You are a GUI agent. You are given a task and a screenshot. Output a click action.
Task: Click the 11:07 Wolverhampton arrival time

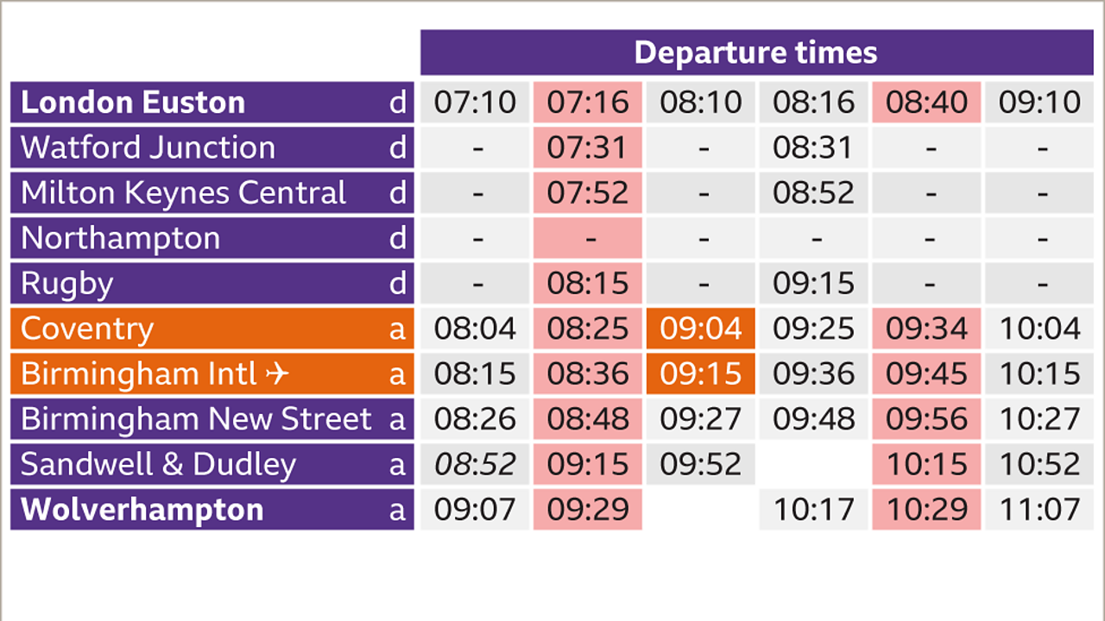pos(1039,510)
